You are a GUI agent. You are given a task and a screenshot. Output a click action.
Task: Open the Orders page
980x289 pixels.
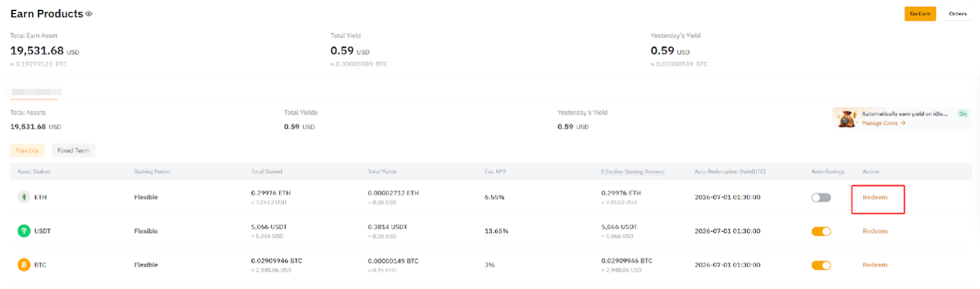[957, 13]
